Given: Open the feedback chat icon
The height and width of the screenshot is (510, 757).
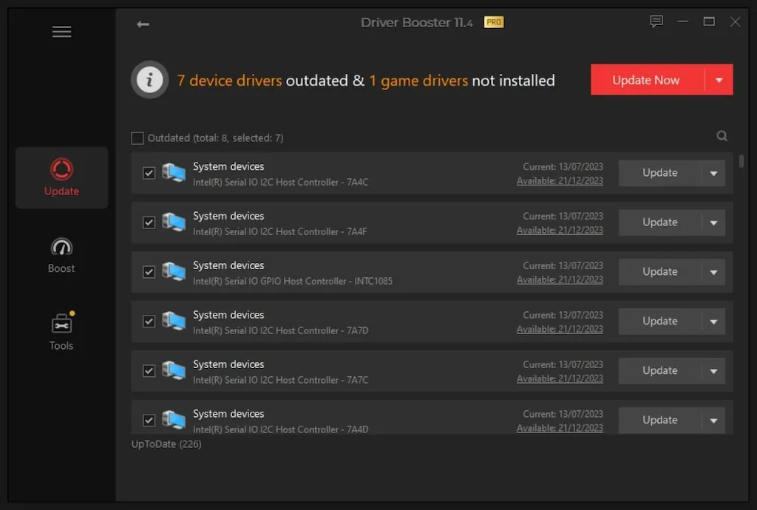Looking at the screenshot, I should [x=656, y=21].
